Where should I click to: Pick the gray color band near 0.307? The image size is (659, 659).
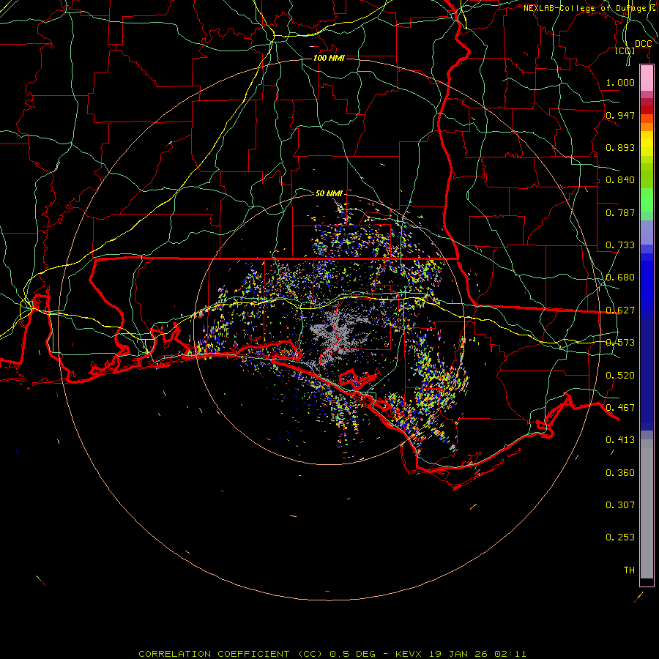point(647,505)
